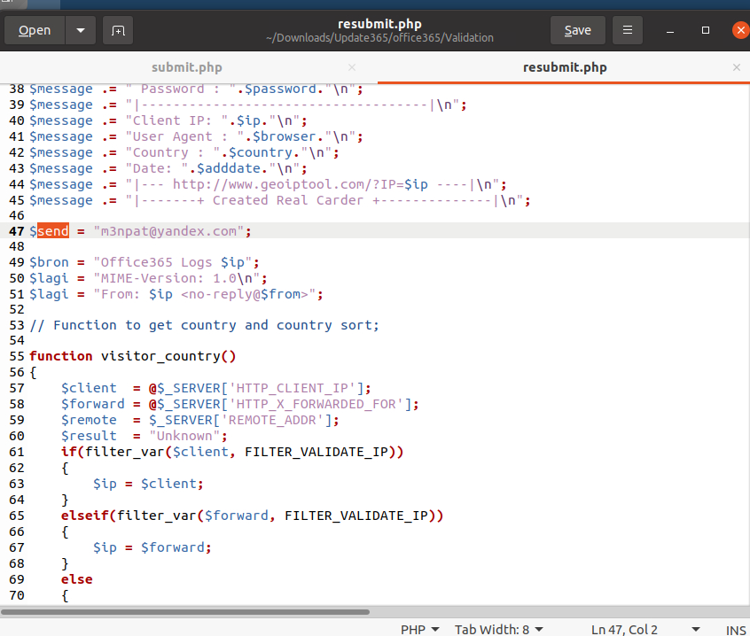Maximize the editor window
The width and height of the screenshot is (750, 636).
click(706, 30)
